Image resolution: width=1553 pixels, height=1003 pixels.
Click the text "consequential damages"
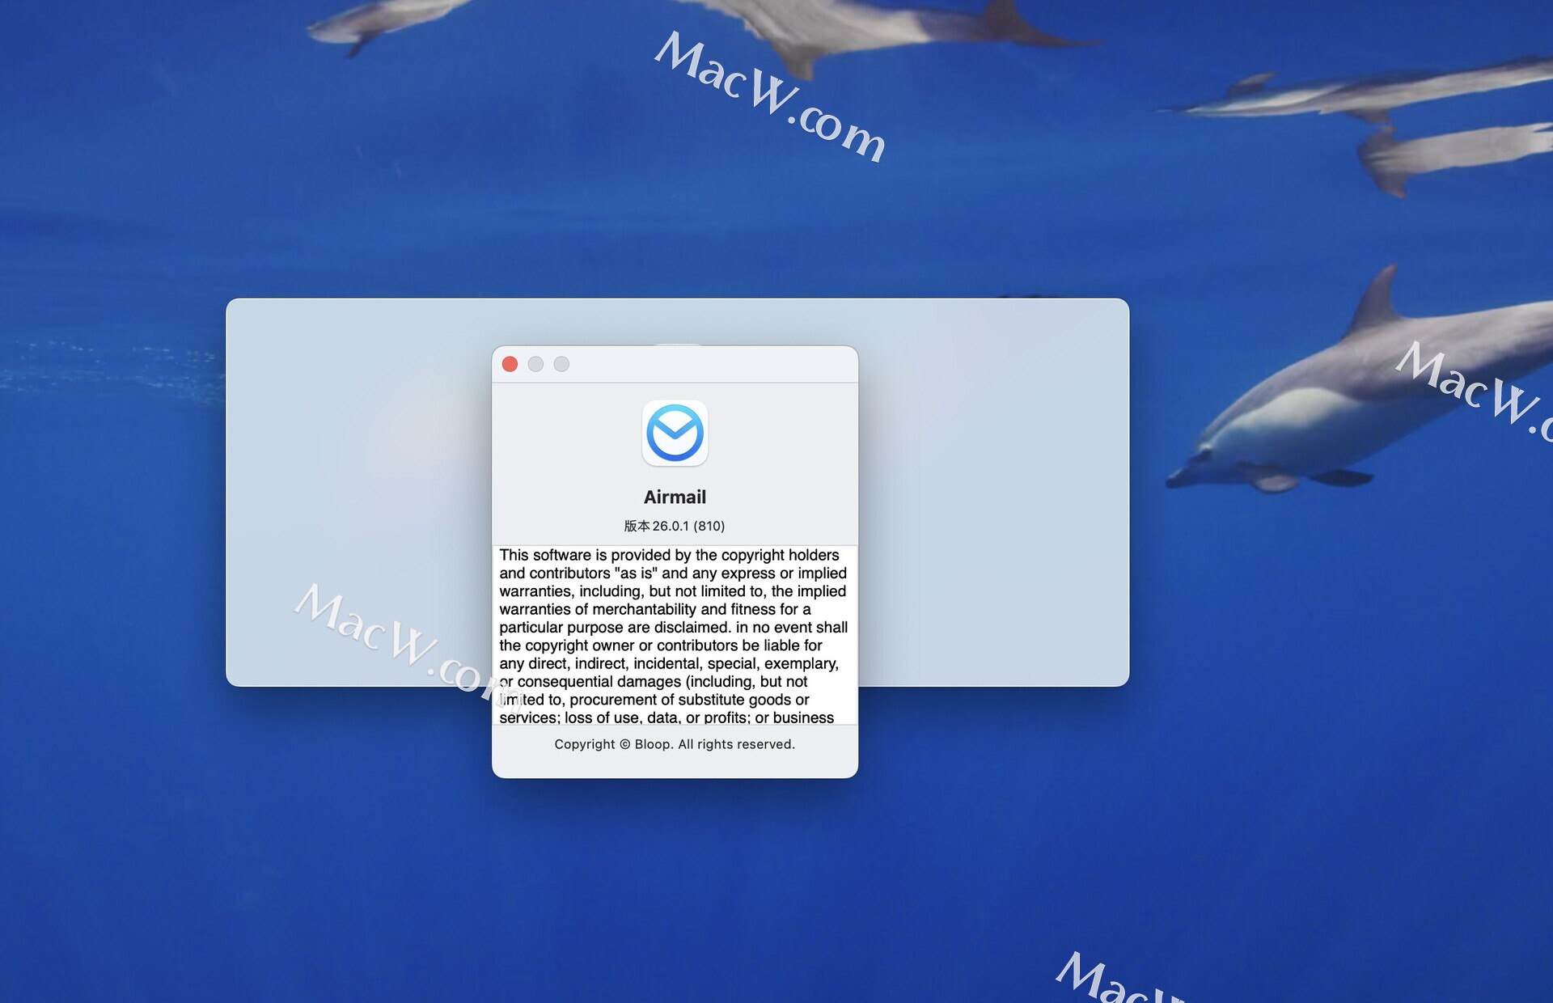pos(599,682)
